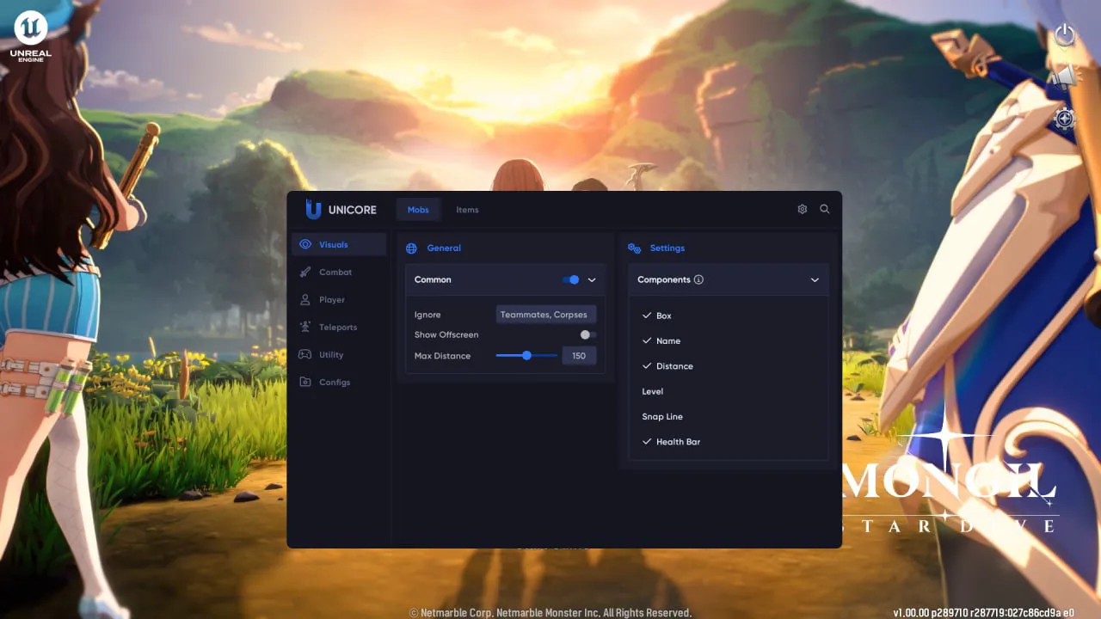The width and height of the screenshot is (1101, 619).
Task: Click the power icon in top-right corner
Action: point(1065,35)
